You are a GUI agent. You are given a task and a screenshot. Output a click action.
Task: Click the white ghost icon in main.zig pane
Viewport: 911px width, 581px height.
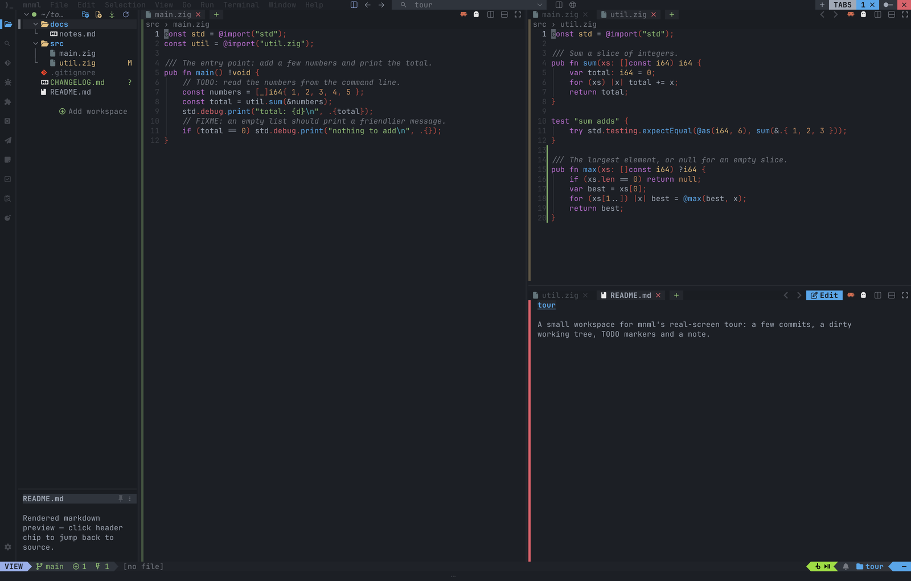tap(477, 15)
